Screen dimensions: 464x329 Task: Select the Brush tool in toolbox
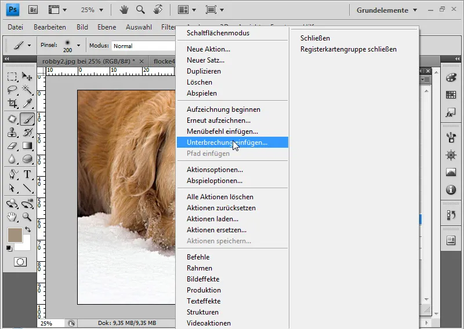(x=27, y=119)
